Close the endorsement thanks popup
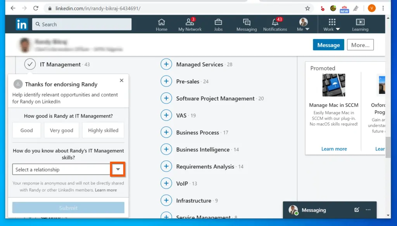This screenshot has height=226, width=397. 121,80
